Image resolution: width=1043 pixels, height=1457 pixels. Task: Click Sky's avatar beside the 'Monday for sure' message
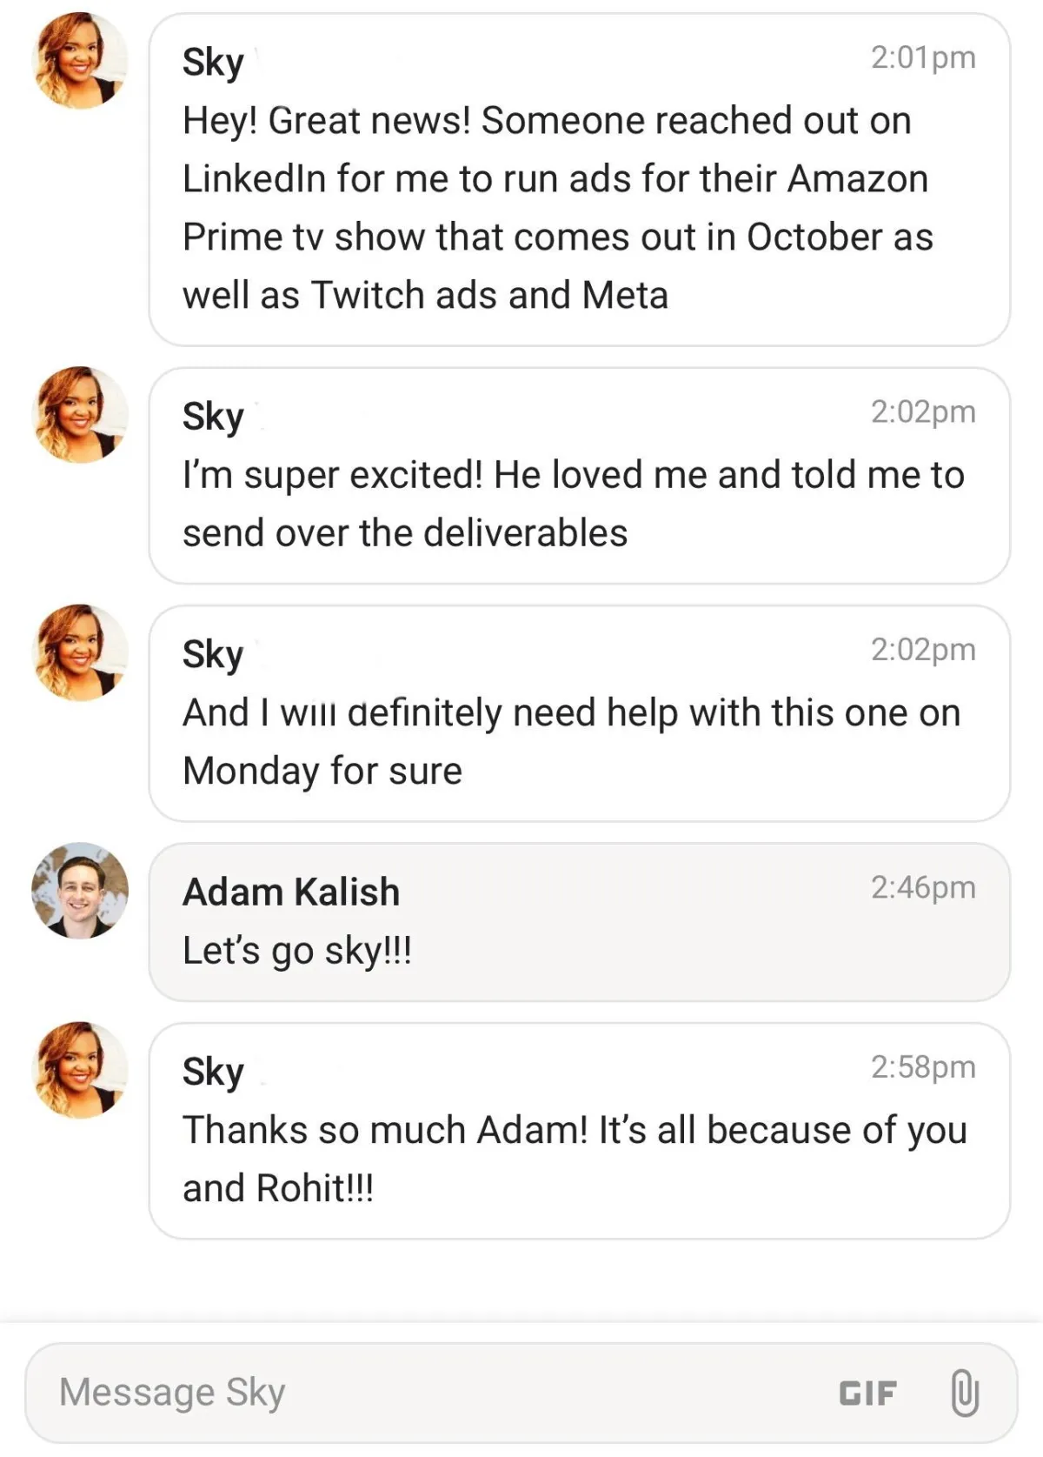80,652
